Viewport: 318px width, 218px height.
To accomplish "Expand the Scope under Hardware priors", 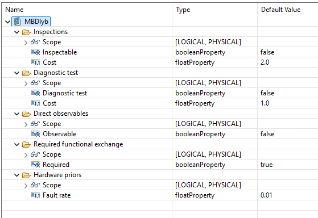I will [26, 186].
